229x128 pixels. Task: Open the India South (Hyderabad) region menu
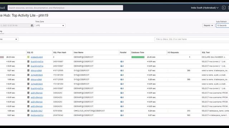coord(205,8)
